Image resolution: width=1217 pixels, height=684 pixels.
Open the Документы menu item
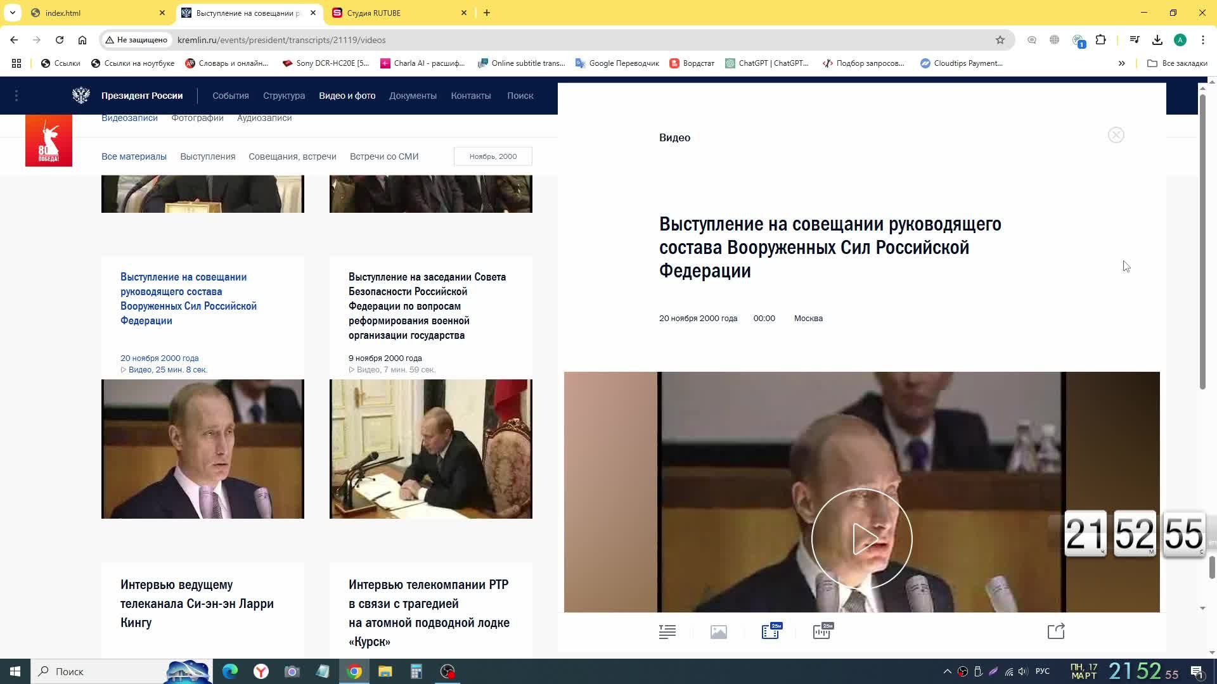pos(413,96)
